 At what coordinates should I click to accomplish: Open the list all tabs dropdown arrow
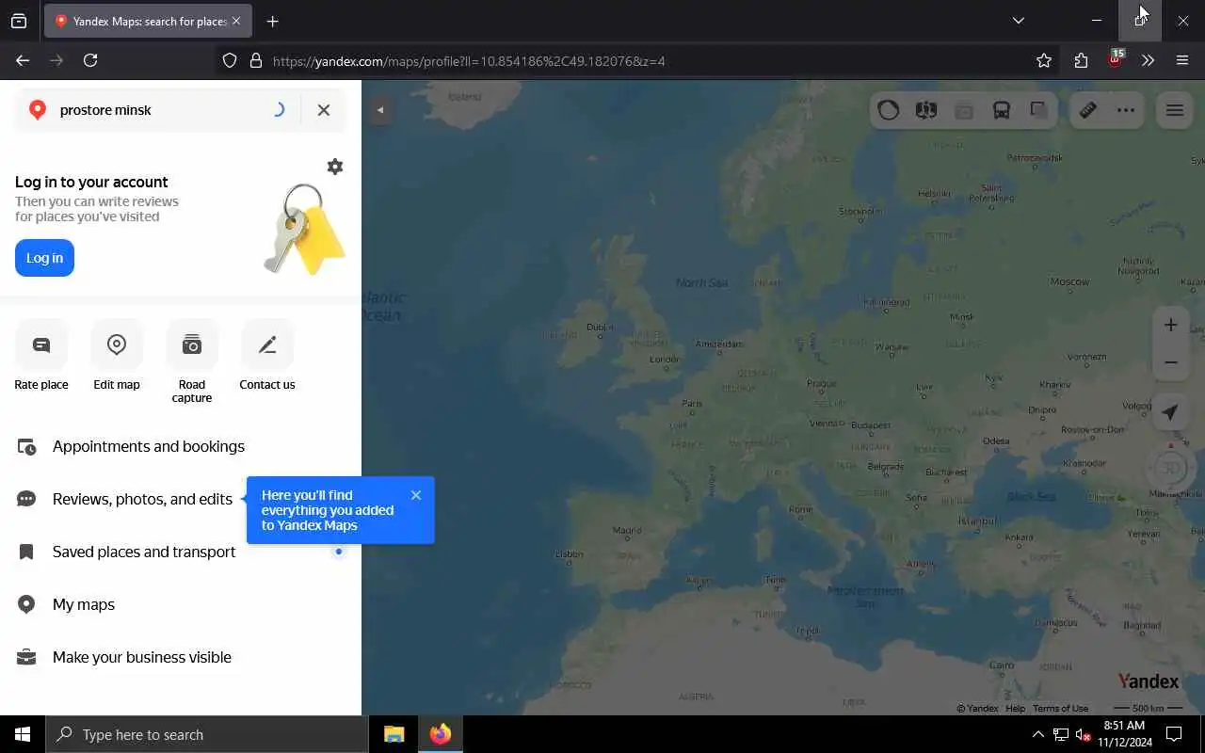tap(1019, 21)
